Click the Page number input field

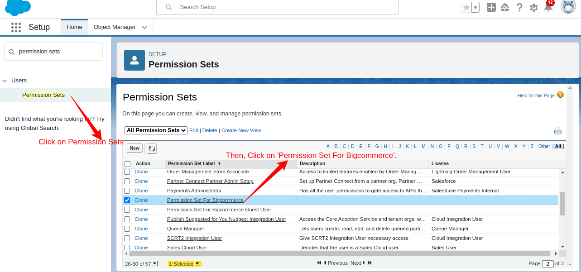tap(548, 263)
